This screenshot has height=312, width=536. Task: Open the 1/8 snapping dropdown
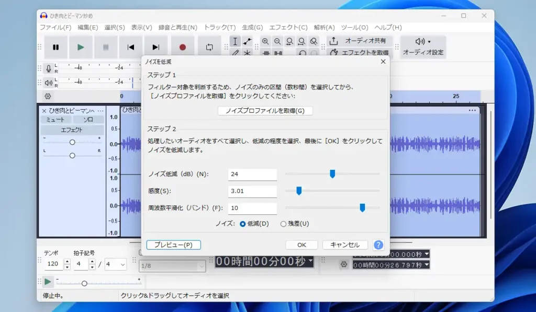click(173, 265)
